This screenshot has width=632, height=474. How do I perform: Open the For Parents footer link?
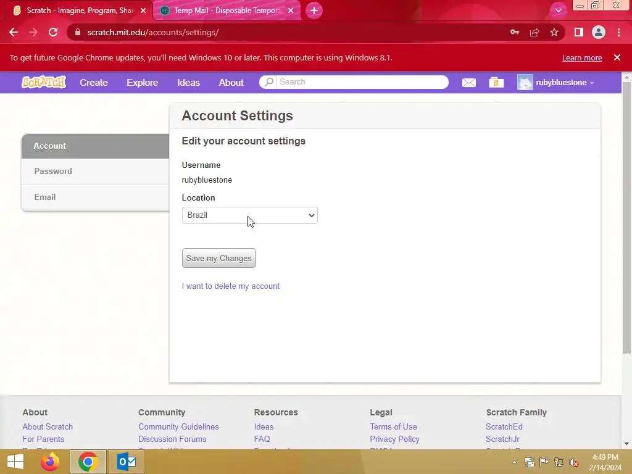pyautogui.click(x=43, y=439)
